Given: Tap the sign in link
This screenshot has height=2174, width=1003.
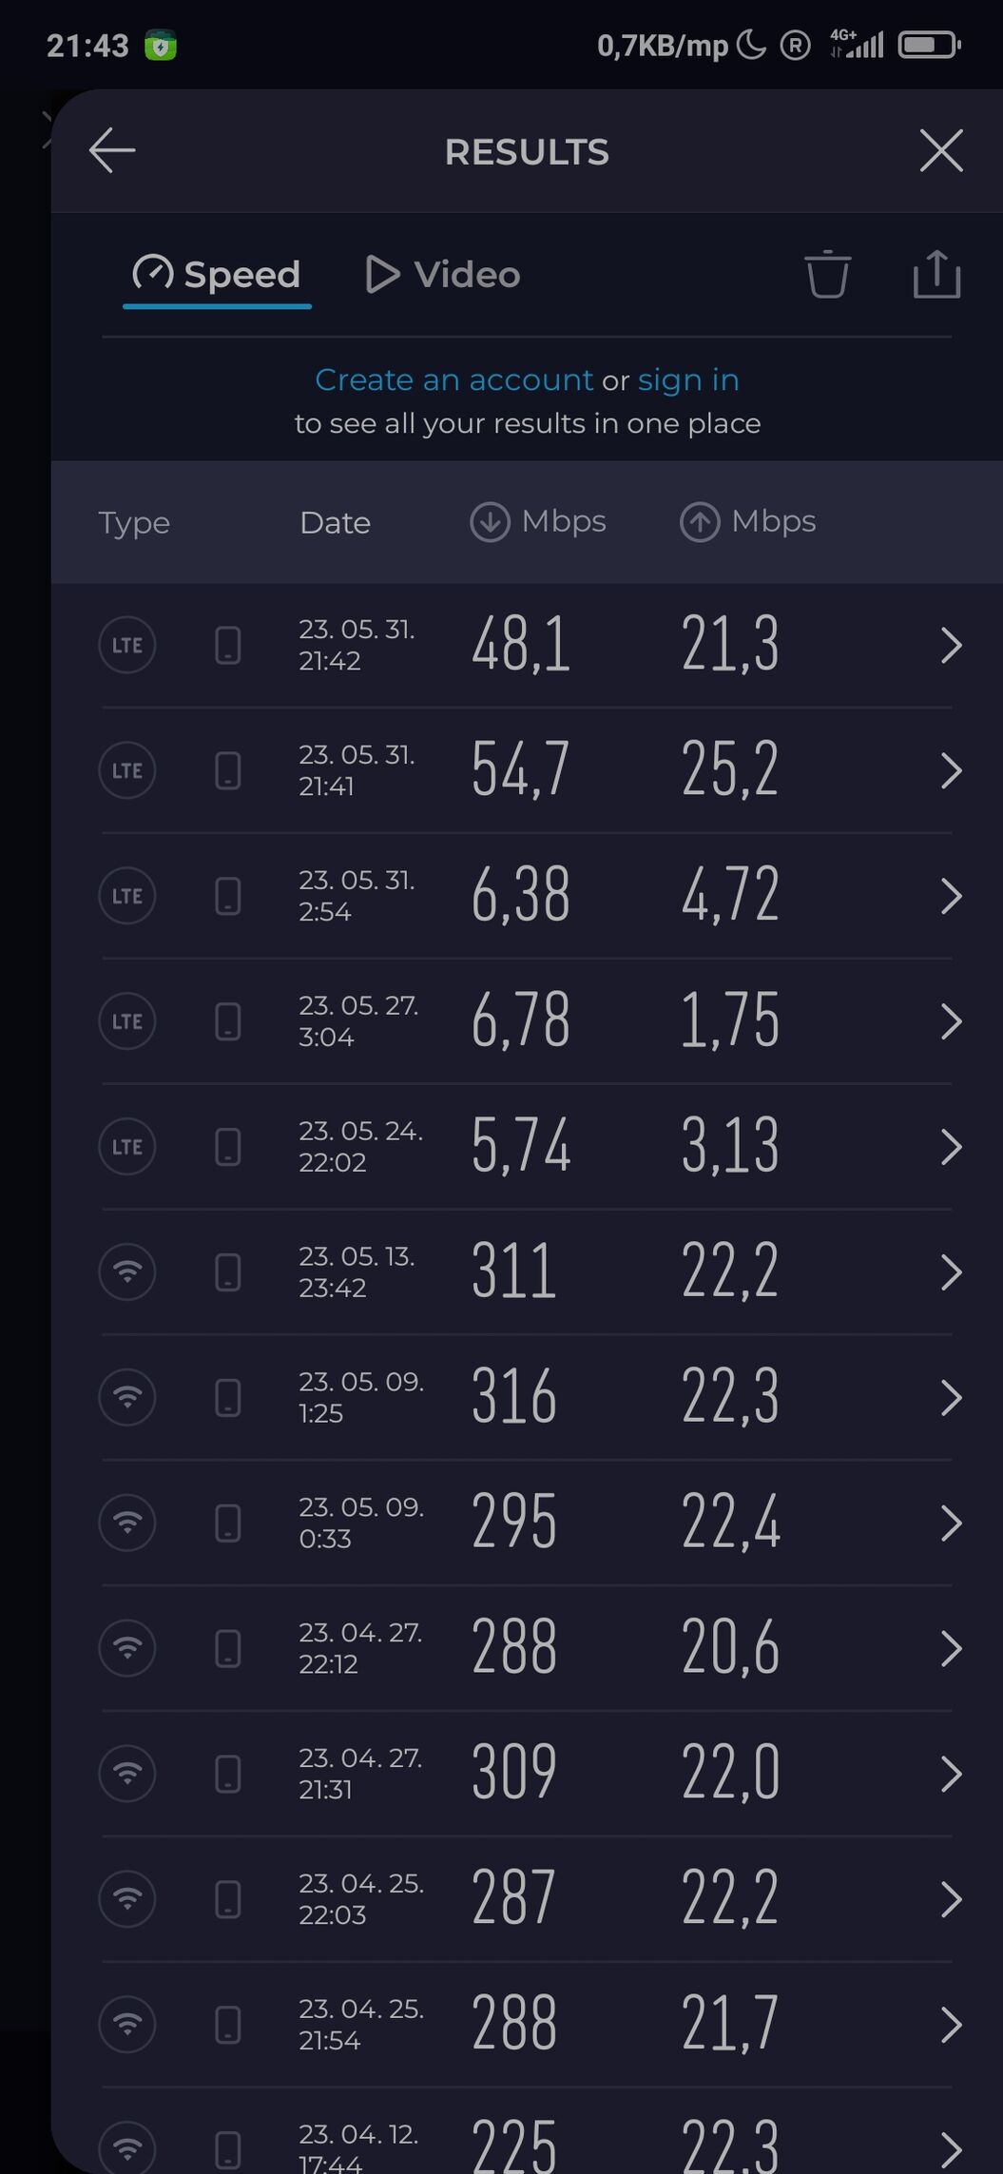Looking at the screenshot, I should [x=688, y=379].
